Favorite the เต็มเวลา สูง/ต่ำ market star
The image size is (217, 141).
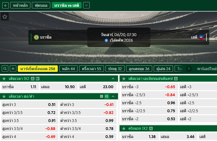click(x=4, y=96)
